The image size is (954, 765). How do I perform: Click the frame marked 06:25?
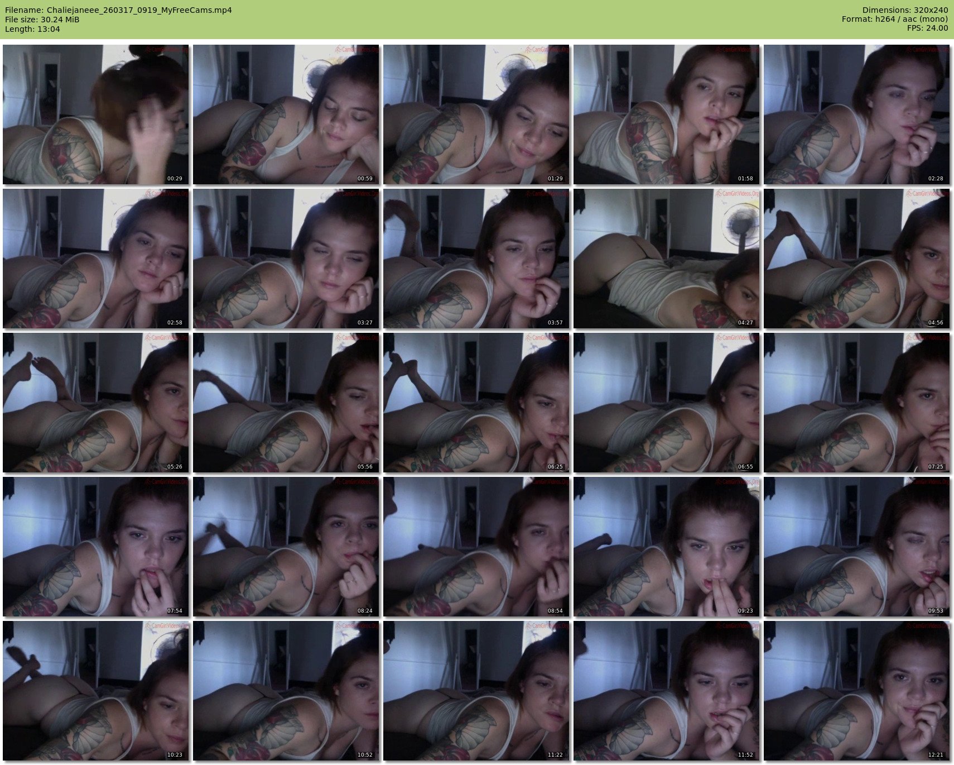click(476, 403)
